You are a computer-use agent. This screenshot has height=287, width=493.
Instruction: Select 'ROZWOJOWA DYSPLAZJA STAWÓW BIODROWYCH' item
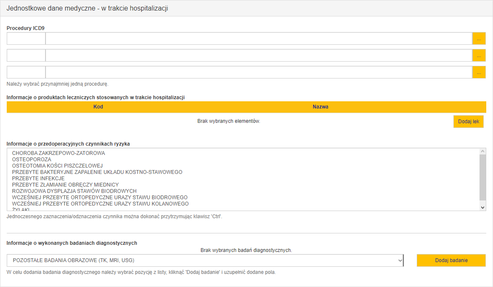[x=74, y=191]
